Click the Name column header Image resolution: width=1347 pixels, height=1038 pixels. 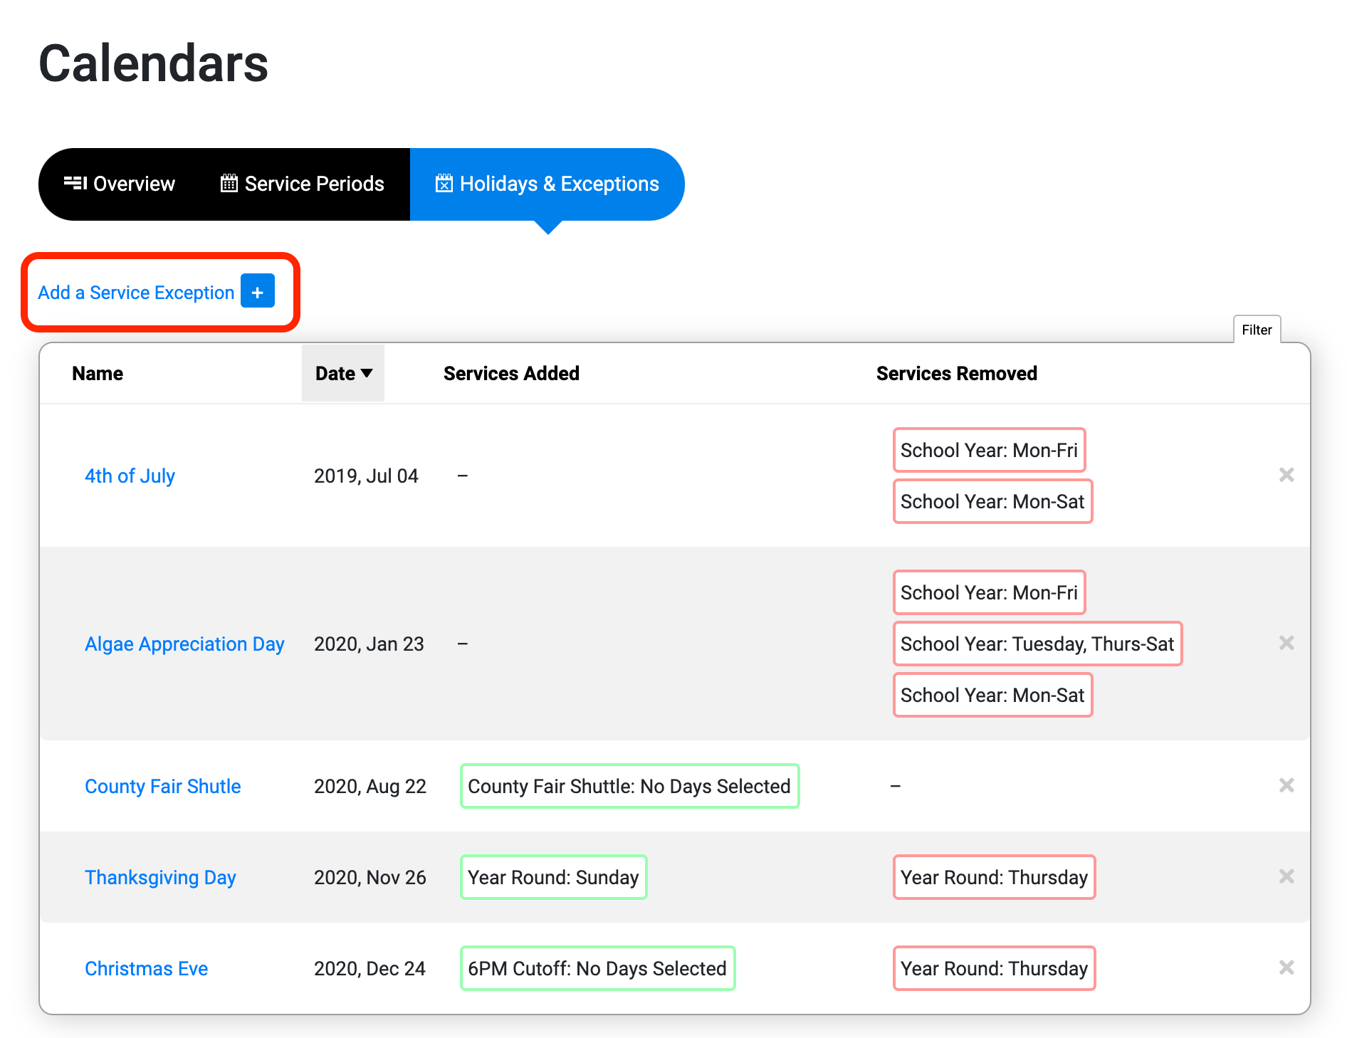pos(98,373)
